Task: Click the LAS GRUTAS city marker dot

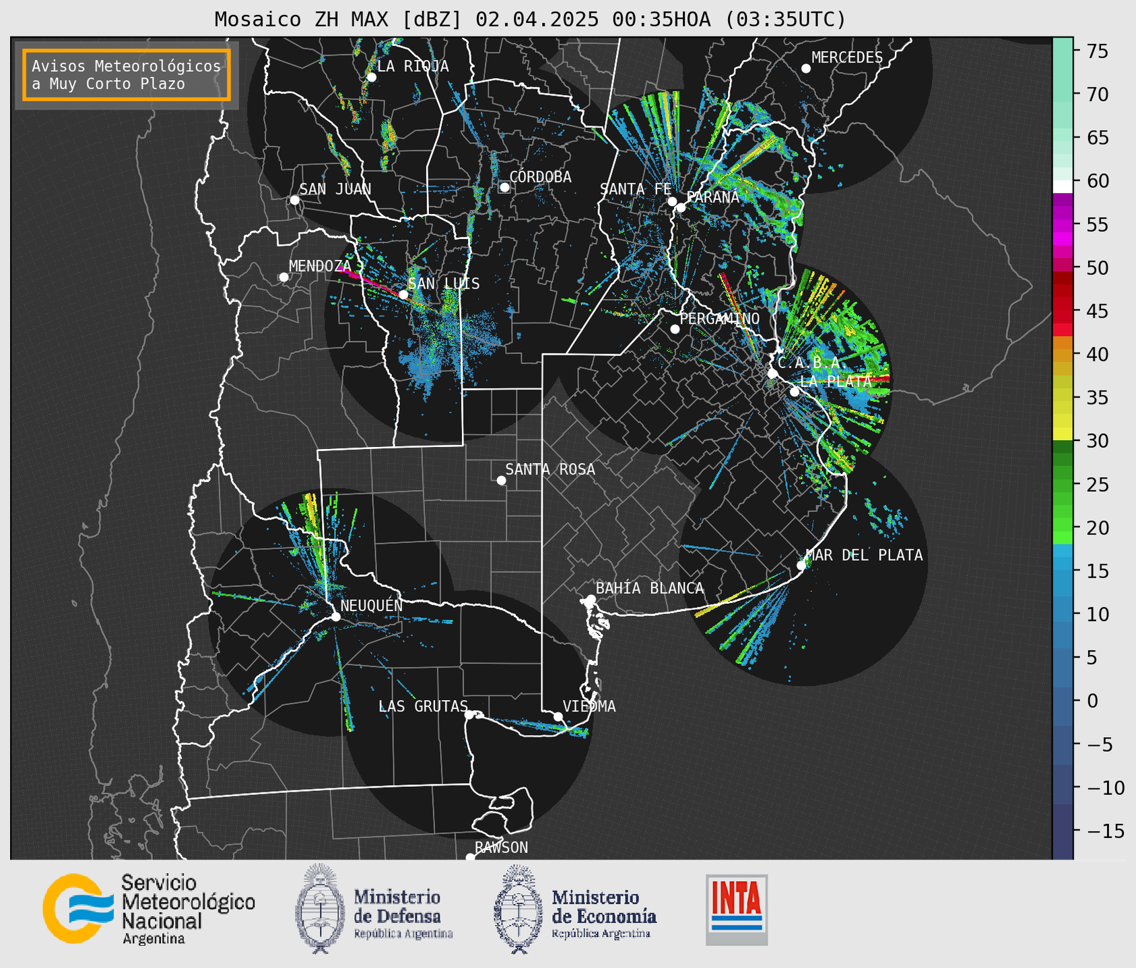Action: pyautogui.click(x=469, y=715)
